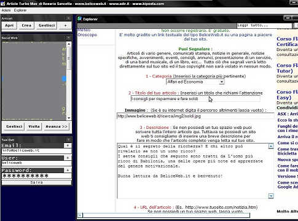
Task: Collapse the Articoli panel
Action: [68, 18]
